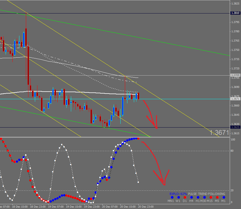Click the M15 timeframe label
This screenshot has width=241, height=209.
pyautogui.click(x=210, y=201)
